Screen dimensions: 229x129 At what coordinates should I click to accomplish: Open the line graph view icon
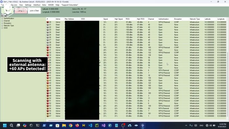[x=3, y=15]
